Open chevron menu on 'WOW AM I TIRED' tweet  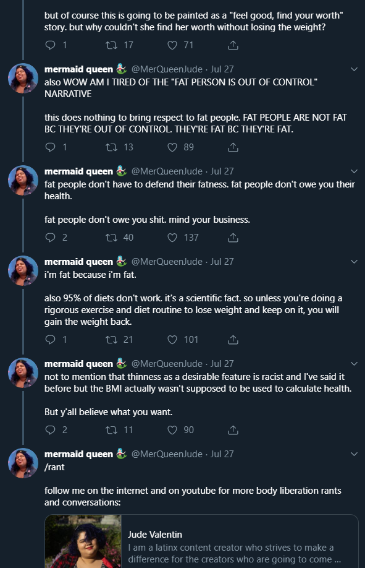point(354,69)
